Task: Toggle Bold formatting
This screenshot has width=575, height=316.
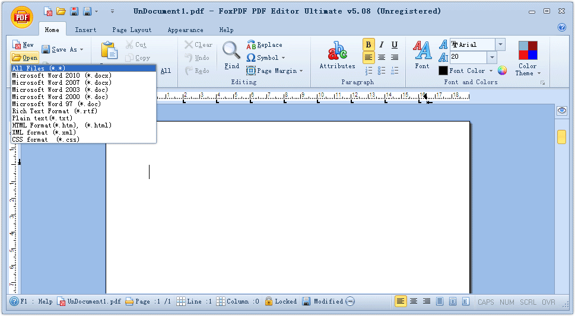Action: (368, 44)
